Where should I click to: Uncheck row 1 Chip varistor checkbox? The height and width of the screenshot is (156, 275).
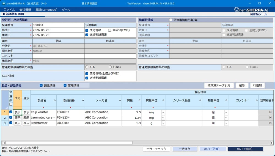click(11, 112)
